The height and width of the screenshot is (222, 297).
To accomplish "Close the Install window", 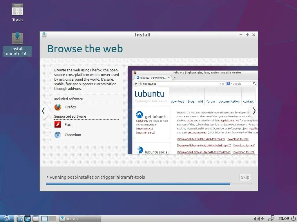I will pos(253,35).
